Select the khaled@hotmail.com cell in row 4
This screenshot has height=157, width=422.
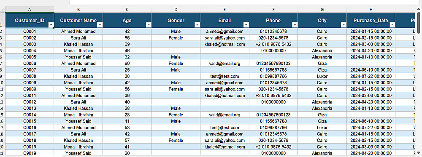click(225, 44)
